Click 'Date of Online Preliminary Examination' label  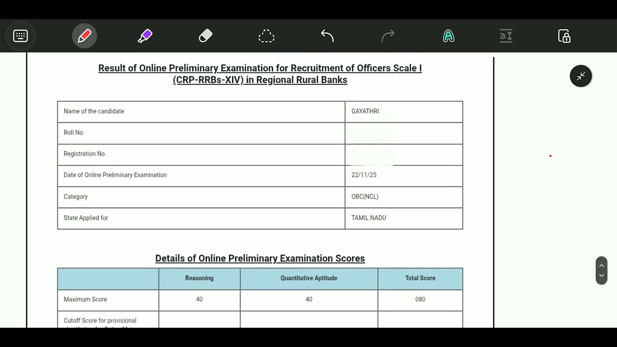(115, 175)
